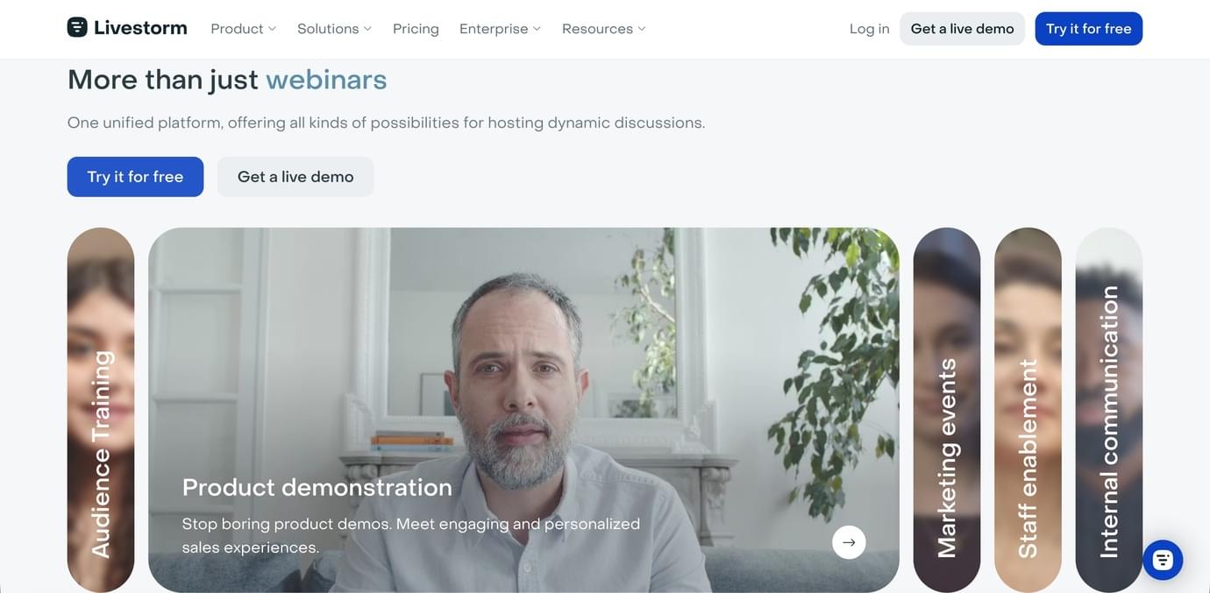1210x593 pixels.
Task: Click the arrow icon on Product demonstration card
Action: click(x=849, y=542)
